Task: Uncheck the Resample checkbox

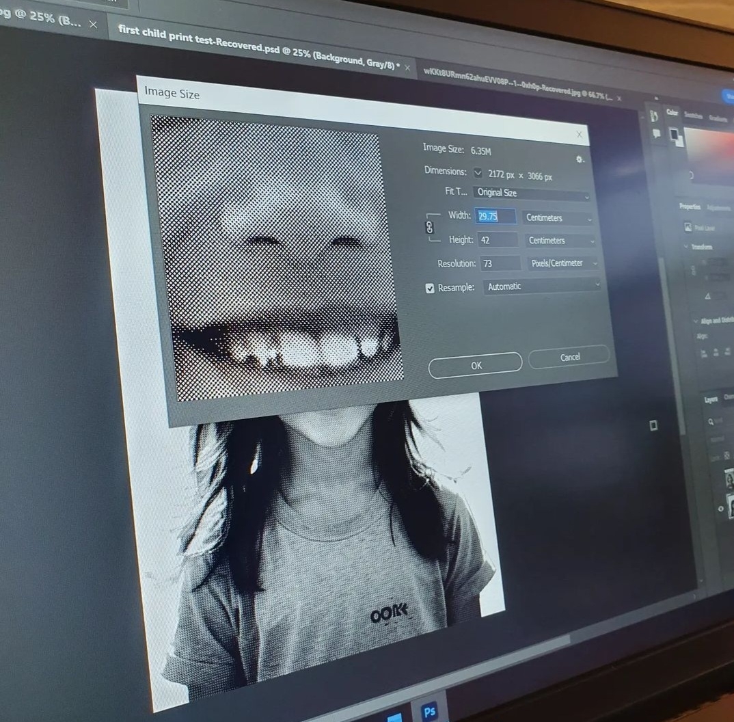Action: tap(430, 289)
